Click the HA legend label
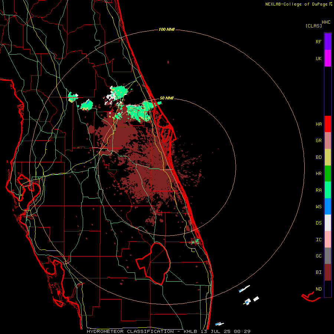 click(318, 124)
